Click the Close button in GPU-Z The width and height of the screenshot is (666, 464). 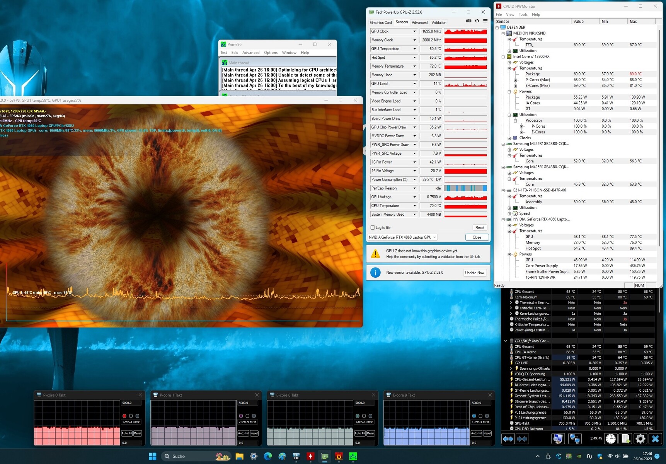point(477,237)
